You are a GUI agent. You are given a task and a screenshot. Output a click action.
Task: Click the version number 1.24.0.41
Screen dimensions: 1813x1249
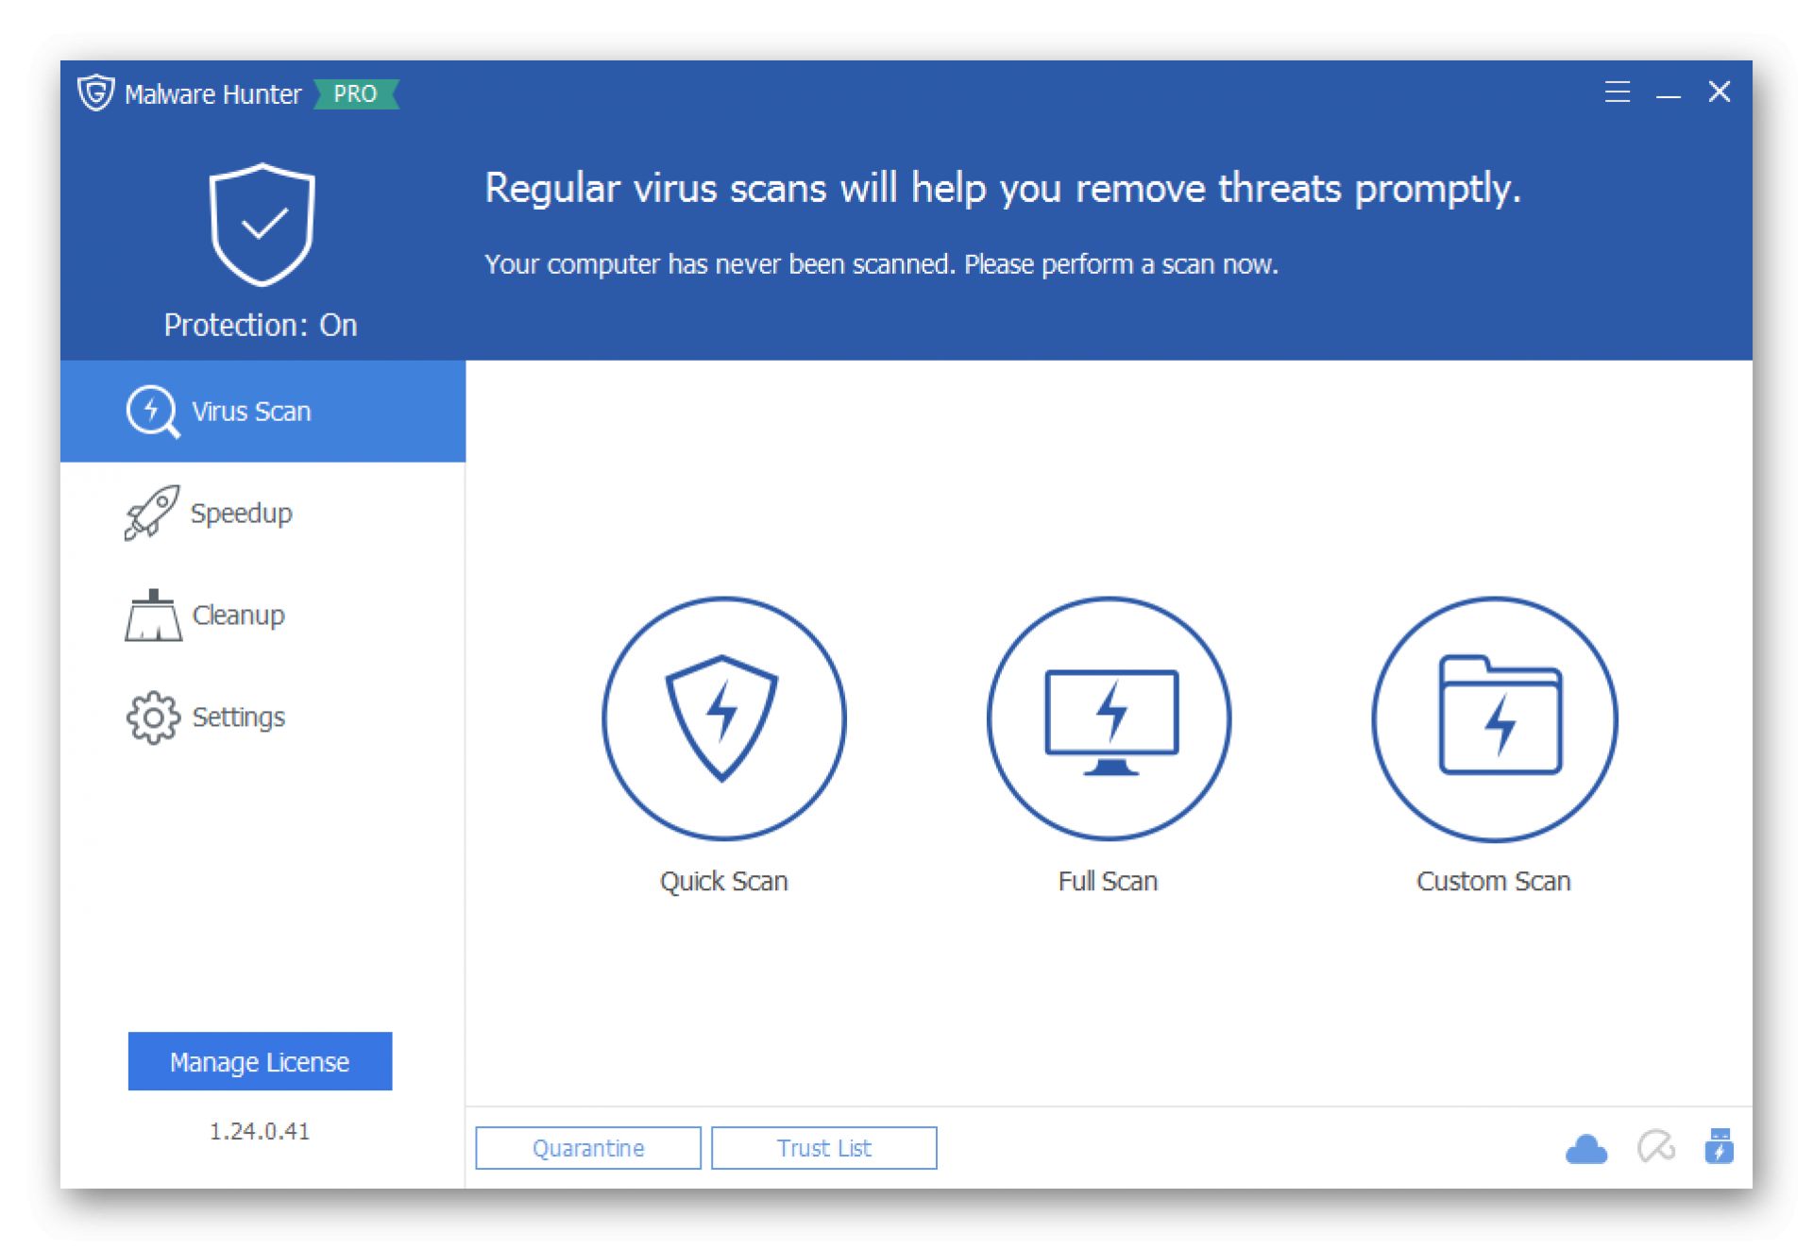coord(260,1131)
